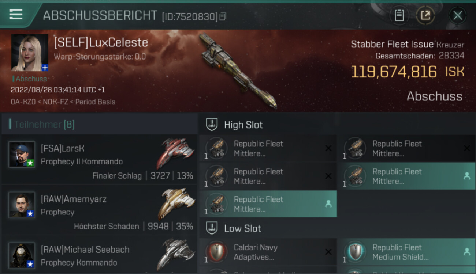
Task: Select the Teilnehmer [8] tab header
Action: coord(99,124)
